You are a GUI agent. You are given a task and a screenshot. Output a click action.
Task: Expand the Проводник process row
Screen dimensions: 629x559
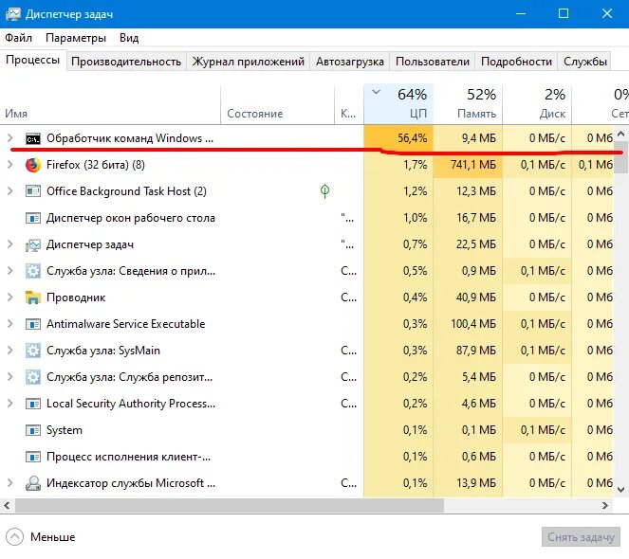[x=10, y=298]
